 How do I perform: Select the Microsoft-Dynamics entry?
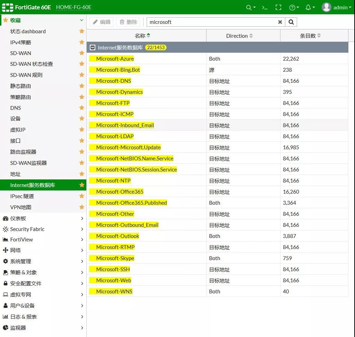[x=217, y=92]
